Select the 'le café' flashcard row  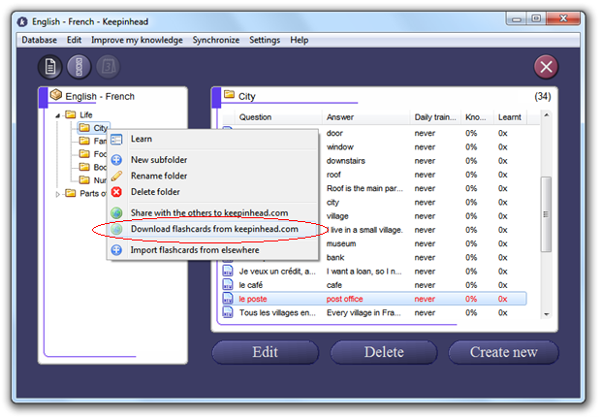[374, 285]
